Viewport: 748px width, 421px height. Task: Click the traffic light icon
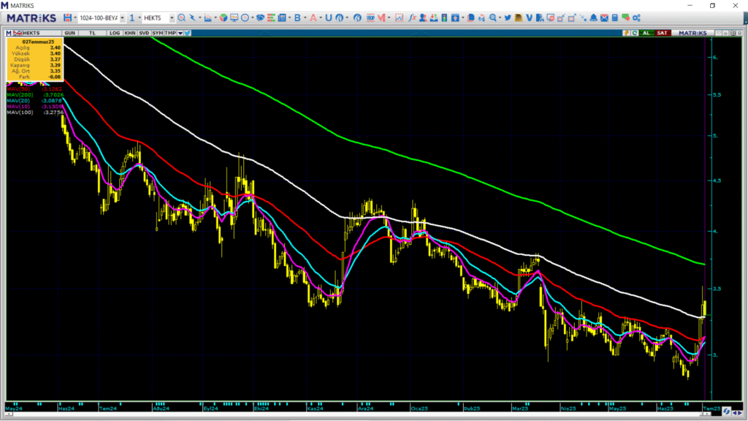point(444,18)
